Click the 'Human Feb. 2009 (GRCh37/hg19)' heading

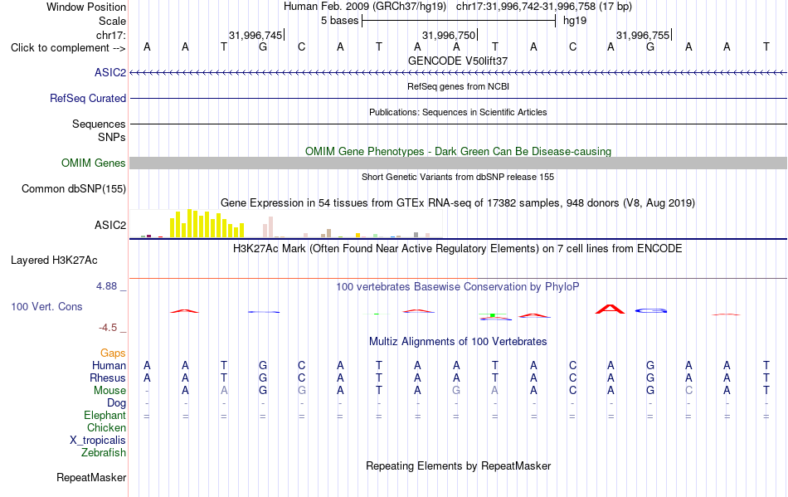tap(365, 7)
